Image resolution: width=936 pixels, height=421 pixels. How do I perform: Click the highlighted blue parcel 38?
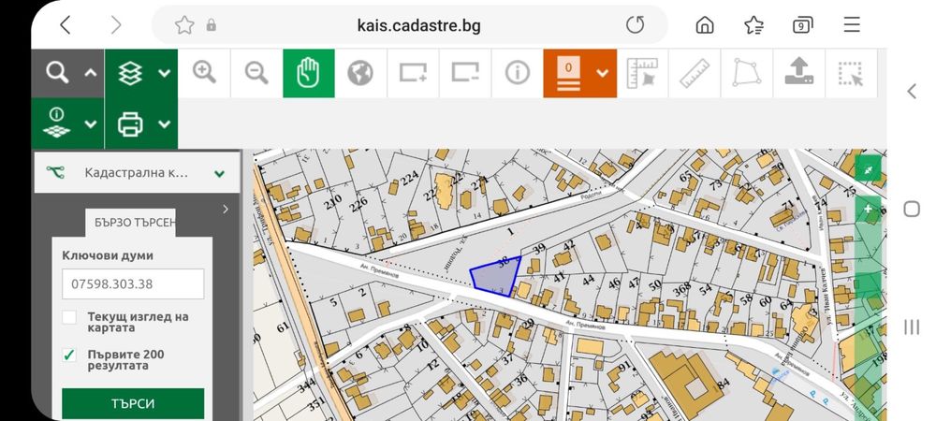[495, 276]
